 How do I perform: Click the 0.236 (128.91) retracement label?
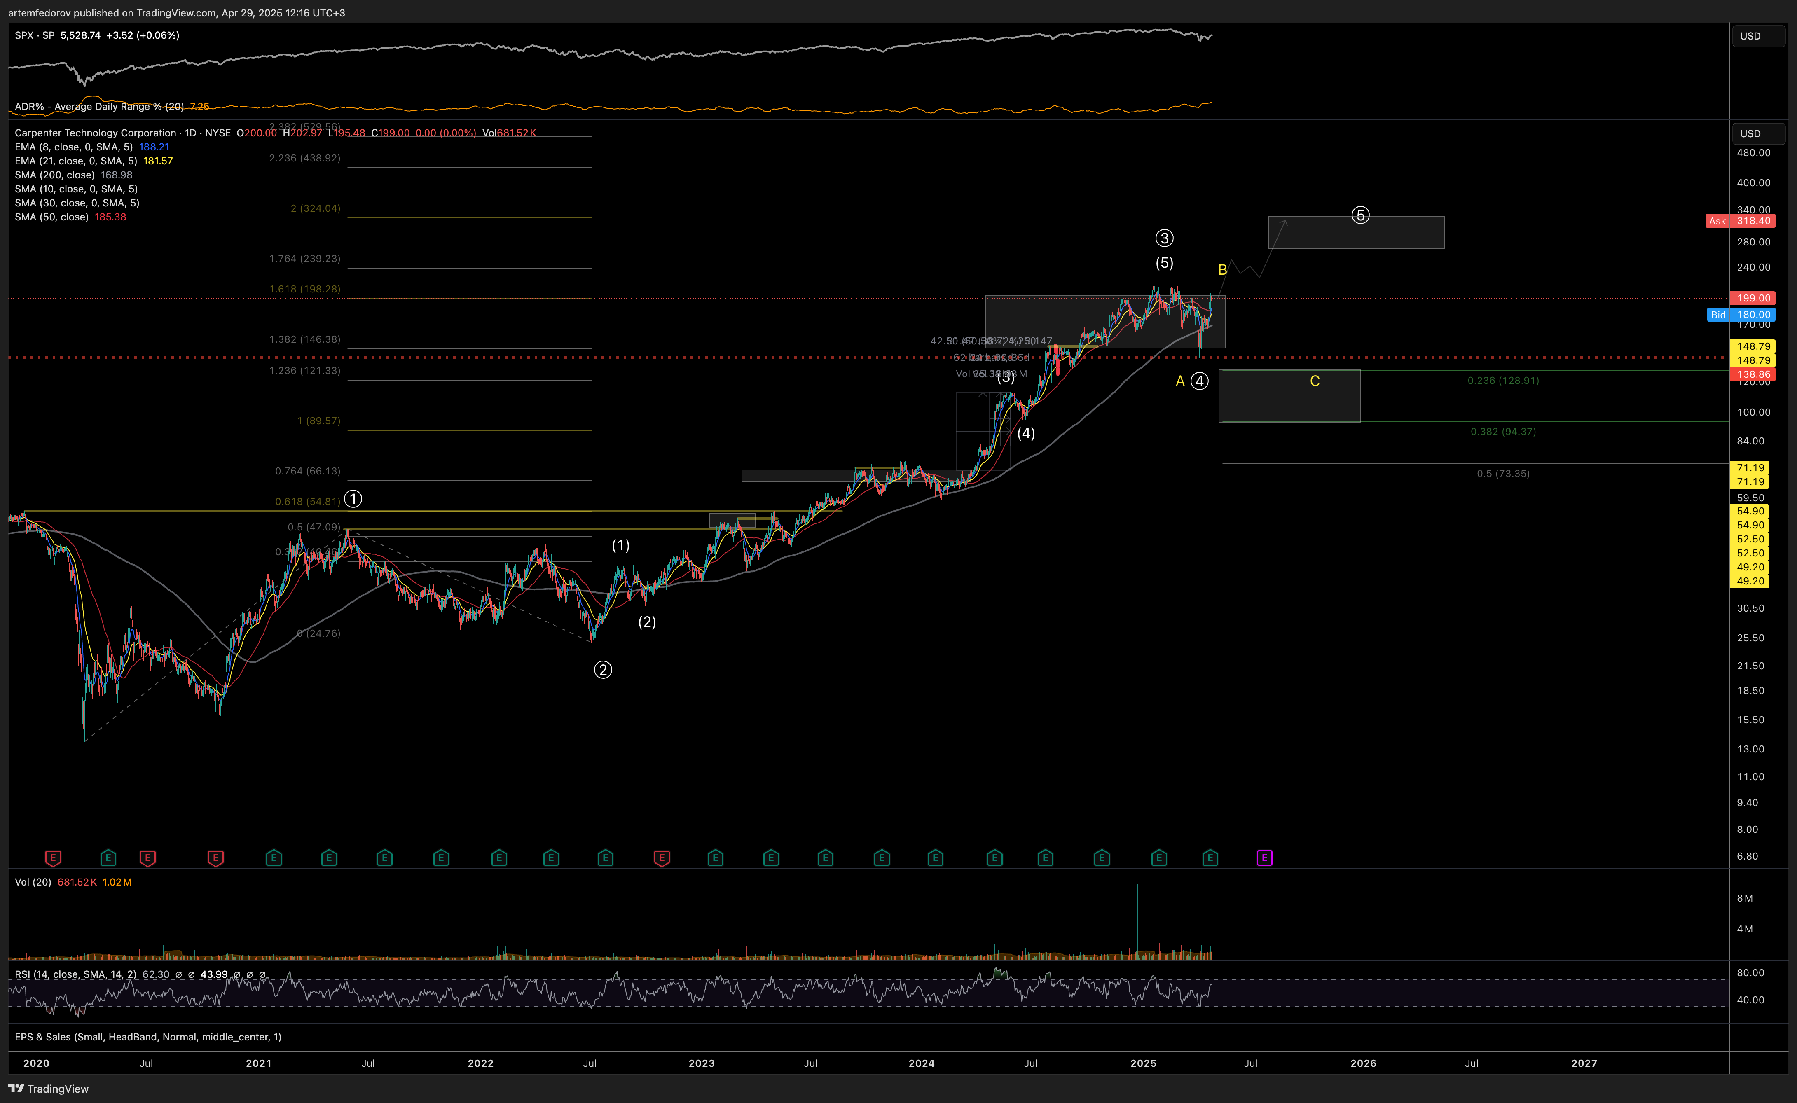pos(1503,381)
